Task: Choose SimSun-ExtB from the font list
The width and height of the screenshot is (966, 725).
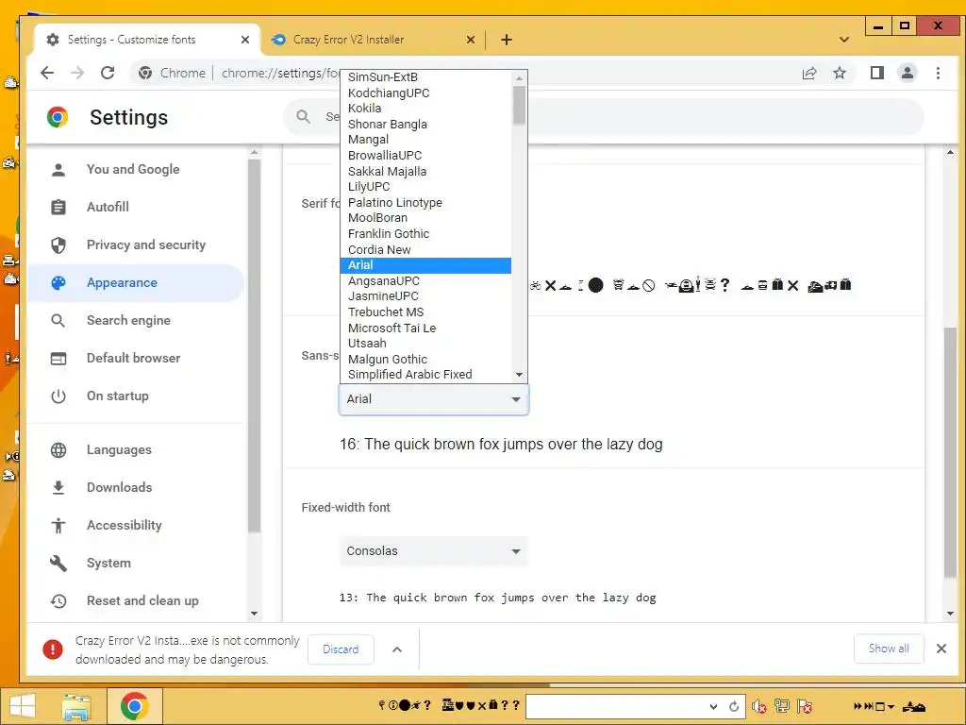Action: click(x=425, y=77)
